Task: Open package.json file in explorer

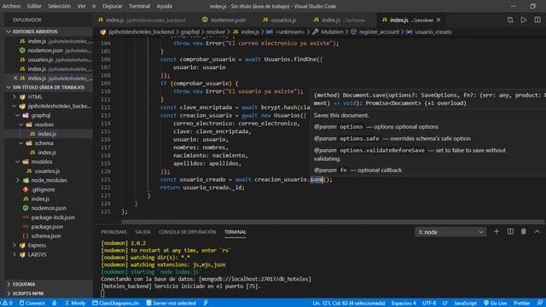Action: click(x=47, y=227)
